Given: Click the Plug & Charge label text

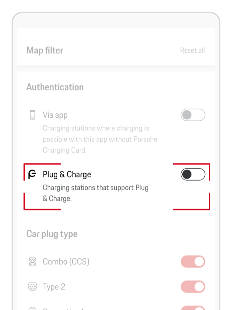Looking at the screenshot, I should 67,174.
